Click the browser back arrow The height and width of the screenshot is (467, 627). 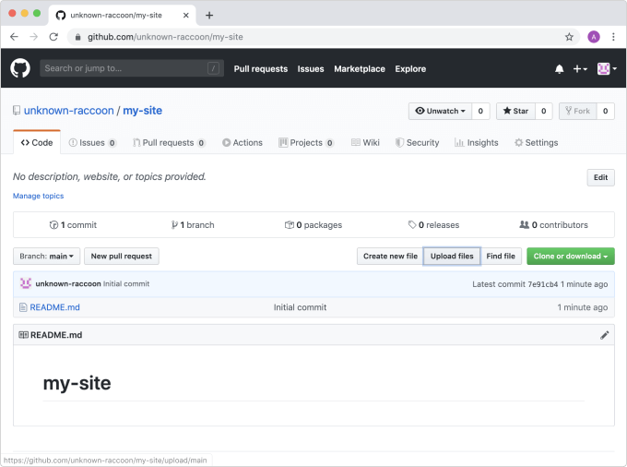(15, 37)
